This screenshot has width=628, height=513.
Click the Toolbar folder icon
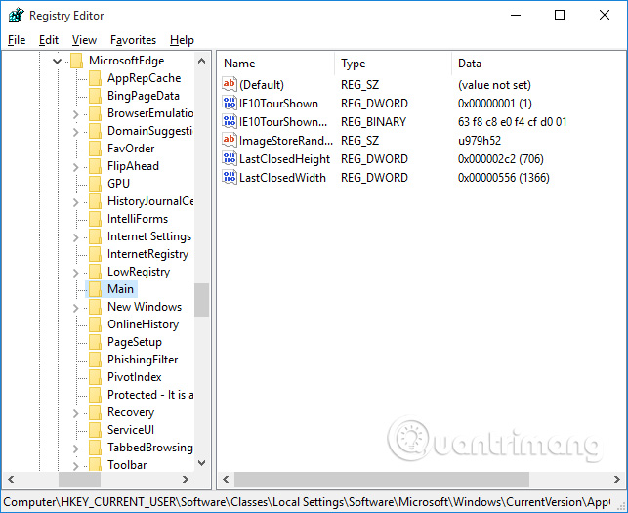(95, 465)
